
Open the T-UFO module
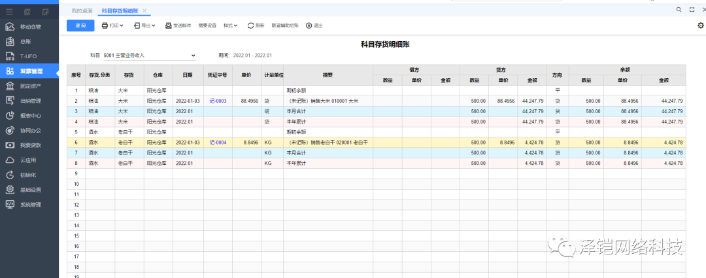(27, 56)
